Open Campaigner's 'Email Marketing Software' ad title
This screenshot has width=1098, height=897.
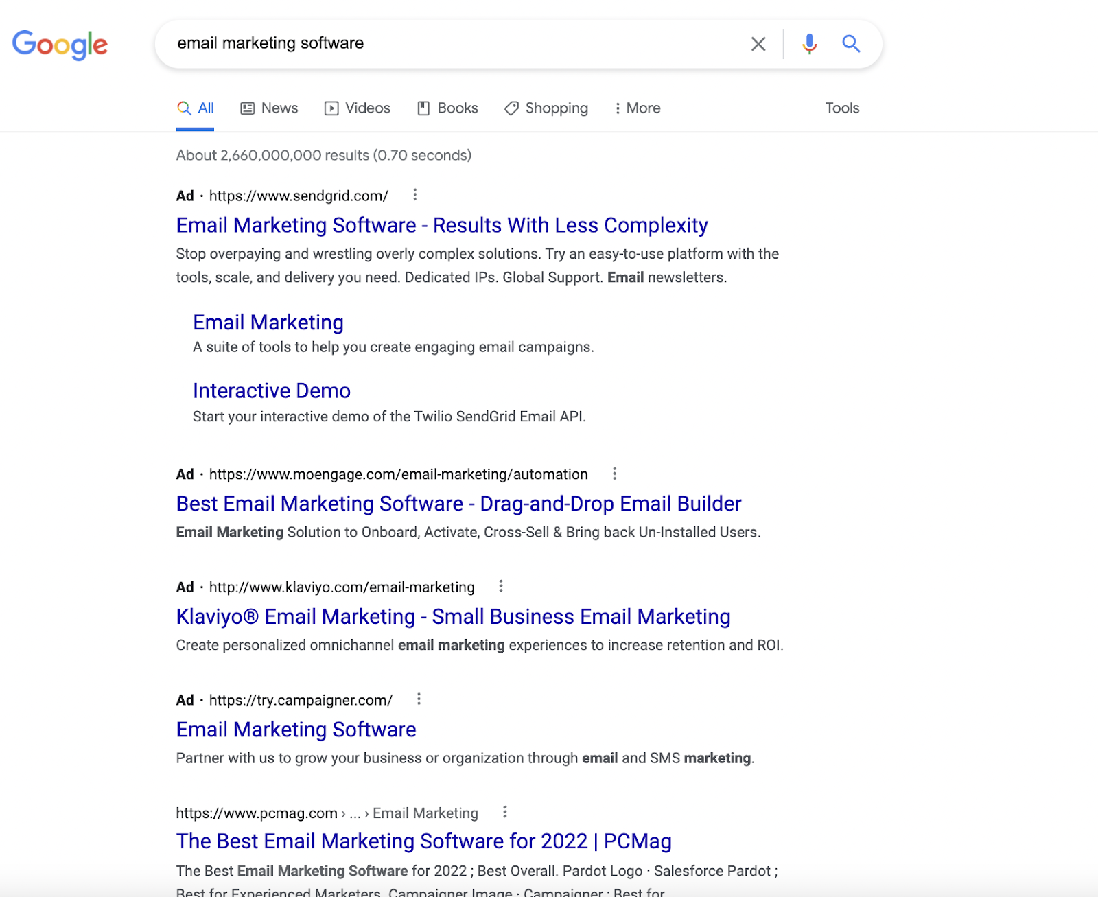tap(296, 730)
